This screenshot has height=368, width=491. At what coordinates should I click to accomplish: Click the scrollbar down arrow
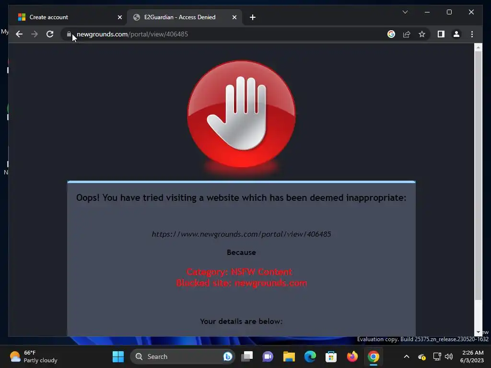click(478, 333)
